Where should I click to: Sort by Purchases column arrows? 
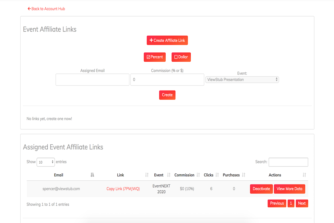(244, 175)
